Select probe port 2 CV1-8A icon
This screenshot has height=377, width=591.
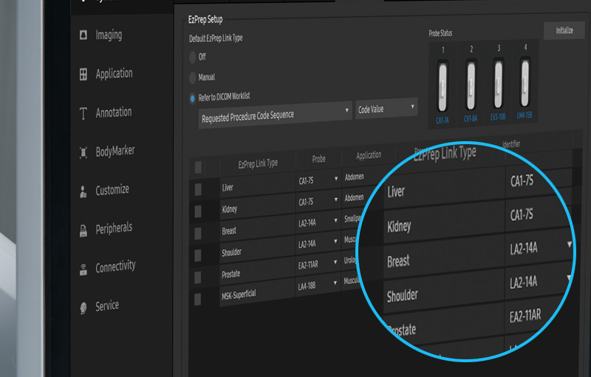(471, 86)
